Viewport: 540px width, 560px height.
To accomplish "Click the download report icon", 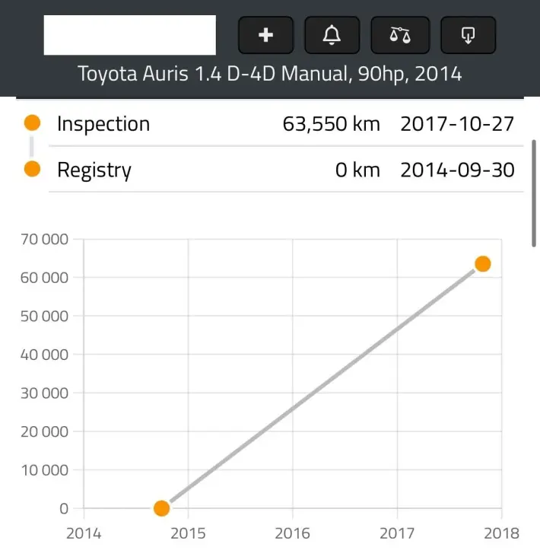I will tap(468, 35).
